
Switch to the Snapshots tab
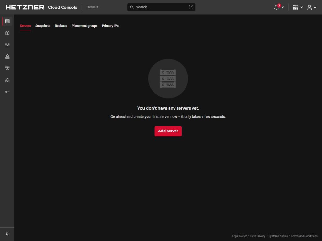point(43,26)
